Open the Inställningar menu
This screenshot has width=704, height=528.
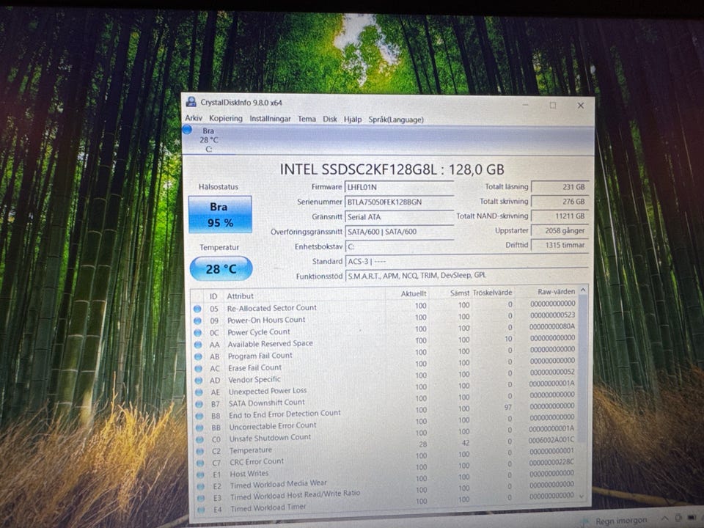[x=270, y=119]
